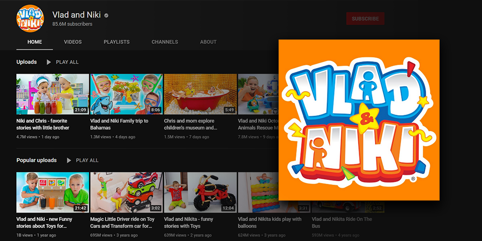The image size is (482, 241).
Task: Open the PLAYLISTS tab
Action: click(117, 42)
